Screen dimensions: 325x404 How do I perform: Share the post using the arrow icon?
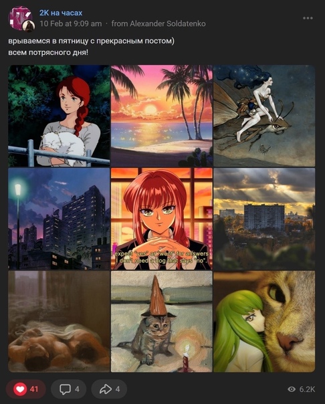[109, 389]
